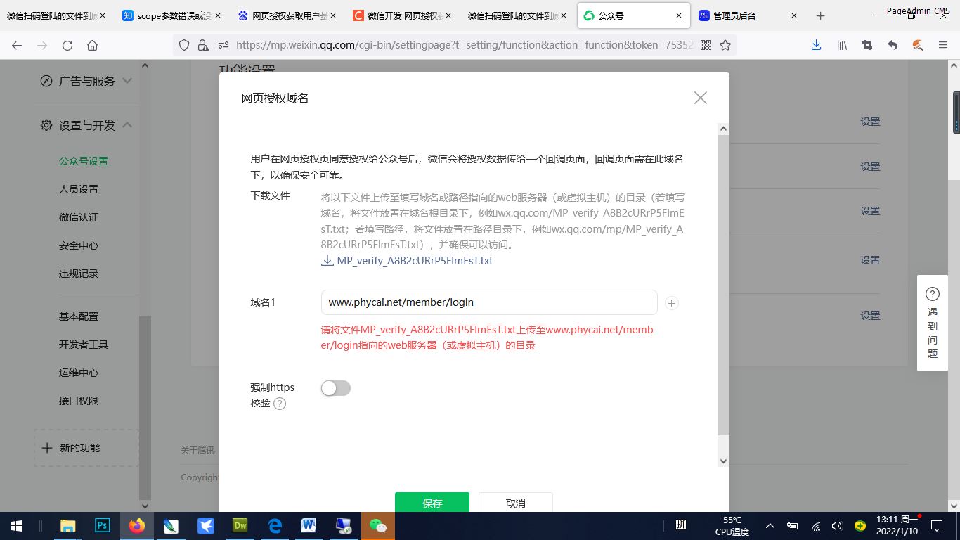Collapse the 设置与开发 sidebar section
The height and width of the screenshot is (540, 960).
[127, 125]
